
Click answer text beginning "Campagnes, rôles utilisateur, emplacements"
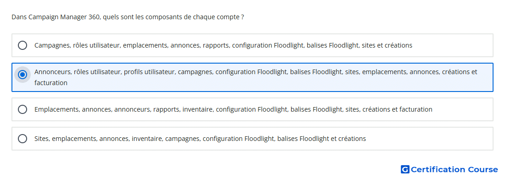click(223, 45)
